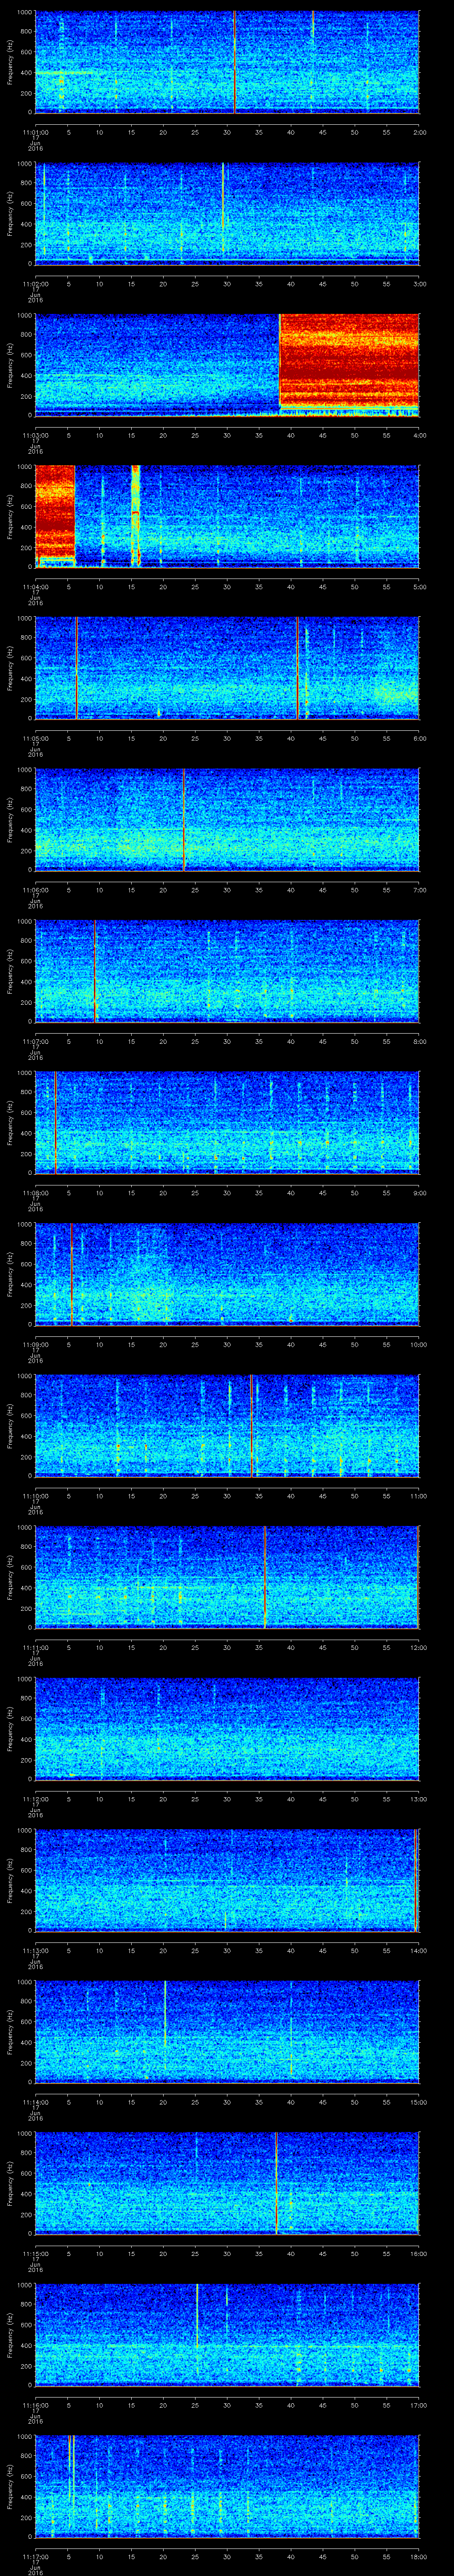Screen dimensions: 454x2576
Task: Select the spectrogram panel starting at 11:07:00
Action: [227, 971]
